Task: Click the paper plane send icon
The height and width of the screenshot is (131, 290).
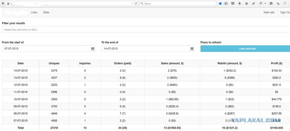Action: [x=253, y=4]
